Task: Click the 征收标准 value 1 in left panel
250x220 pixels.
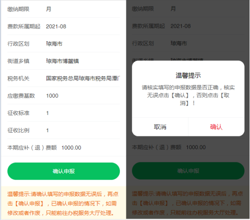Action: (x=47, y=113)
